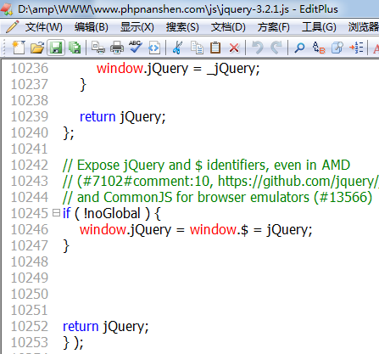Screen dimensions: 379x354
Task: Create a new document with the New icon
Action: point(19,48)
